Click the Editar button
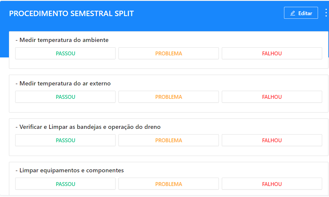Screen dimensions: 329x197 pyautogui.click(x=301, y=13)
